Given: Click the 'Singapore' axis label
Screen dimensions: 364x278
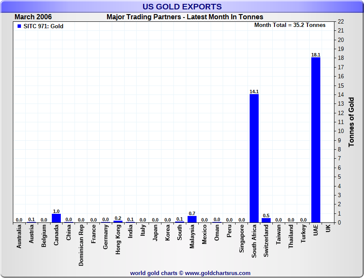Looking at the screenshot, I should (242, 238).
